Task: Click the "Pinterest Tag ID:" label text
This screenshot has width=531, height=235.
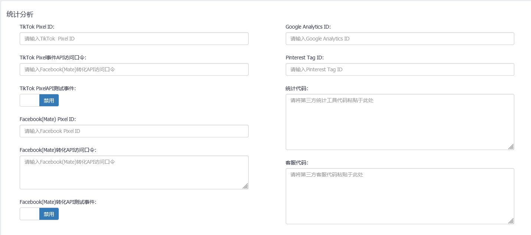Action: (x=305, y=58)
